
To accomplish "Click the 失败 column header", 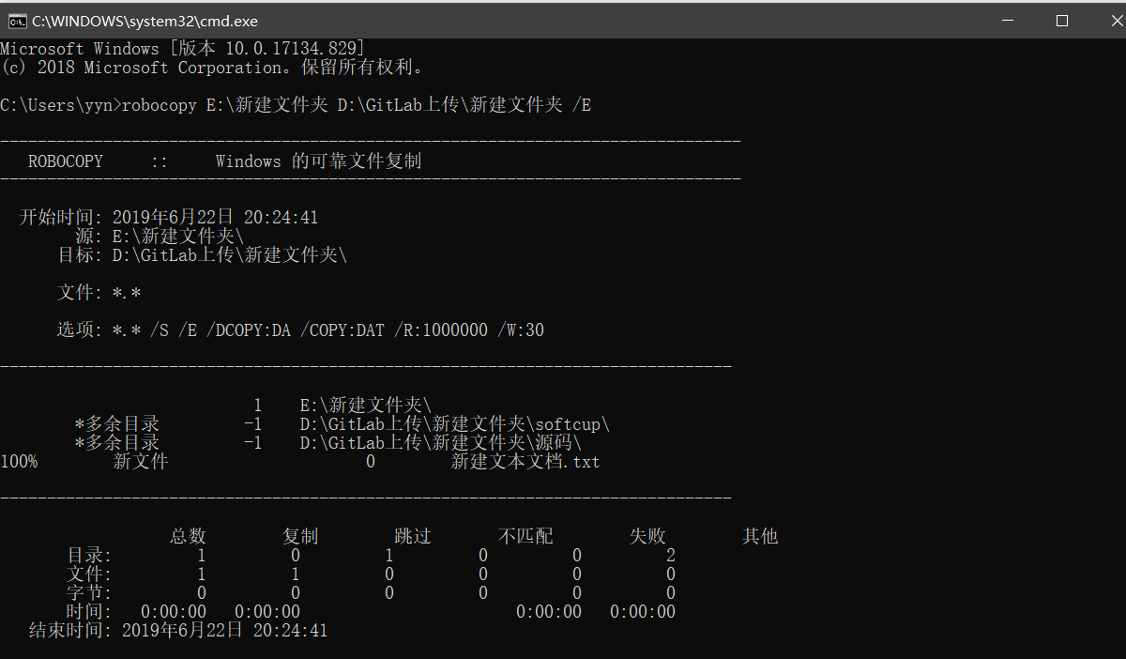I will [647, 535].
